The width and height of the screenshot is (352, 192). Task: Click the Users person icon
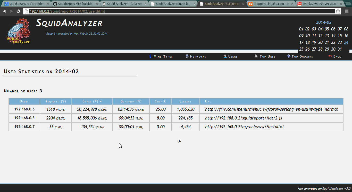(225, 56)
